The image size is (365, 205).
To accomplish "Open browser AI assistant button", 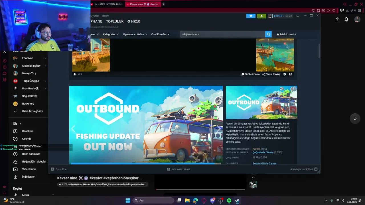I will [x=354, y=11].
